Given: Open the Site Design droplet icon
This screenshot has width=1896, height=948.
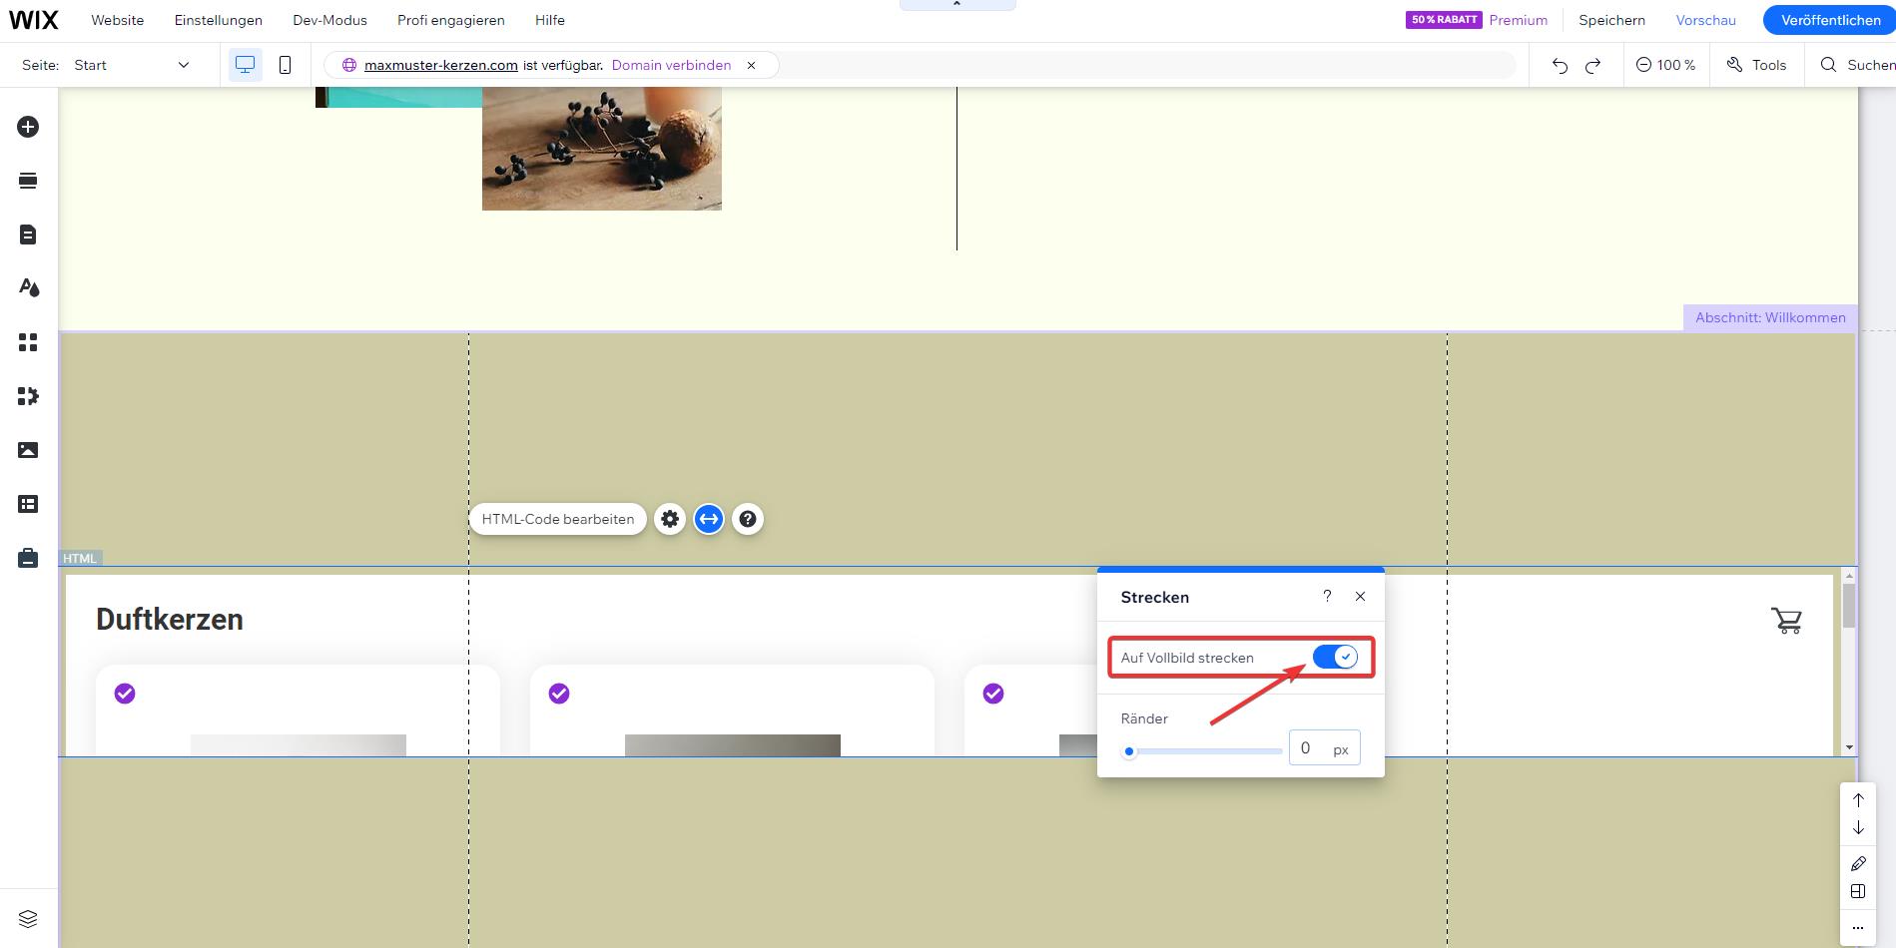Looking at the screenshot, I should [28, 288].
